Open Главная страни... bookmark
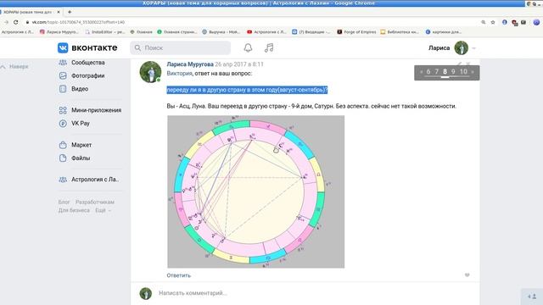Viewport: 543px width, 305px height. click(176, 32)
